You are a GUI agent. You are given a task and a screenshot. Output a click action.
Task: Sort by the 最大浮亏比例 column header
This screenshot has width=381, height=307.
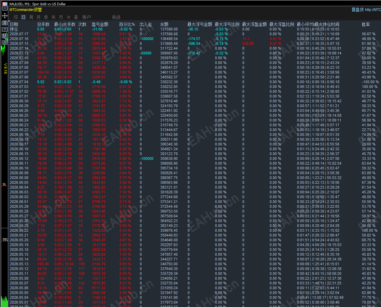(227, 24)
